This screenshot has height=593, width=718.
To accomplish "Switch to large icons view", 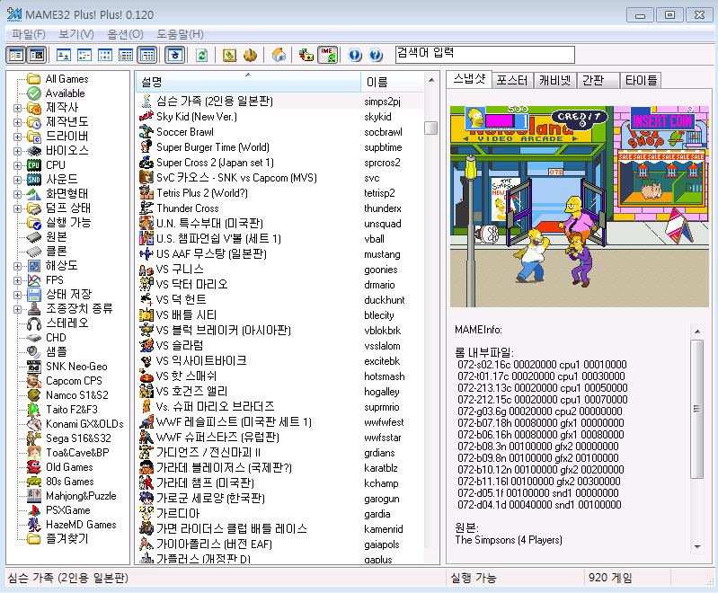I will [63, 56].
